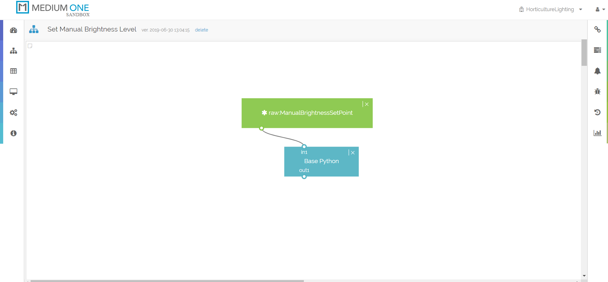Image resolution: width=608 pixels, height=282 pixels.
Task: Remove the Base Python node
Action: tap(353, 153)
